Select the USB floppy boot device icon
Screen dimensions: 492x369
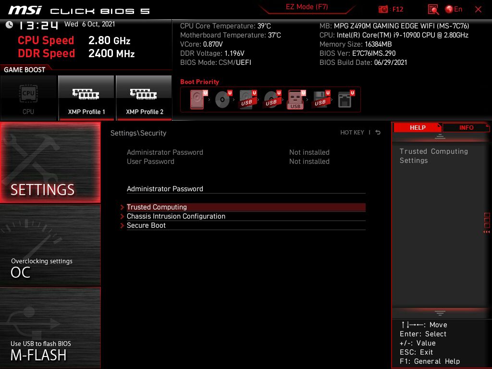pos(321,99)
